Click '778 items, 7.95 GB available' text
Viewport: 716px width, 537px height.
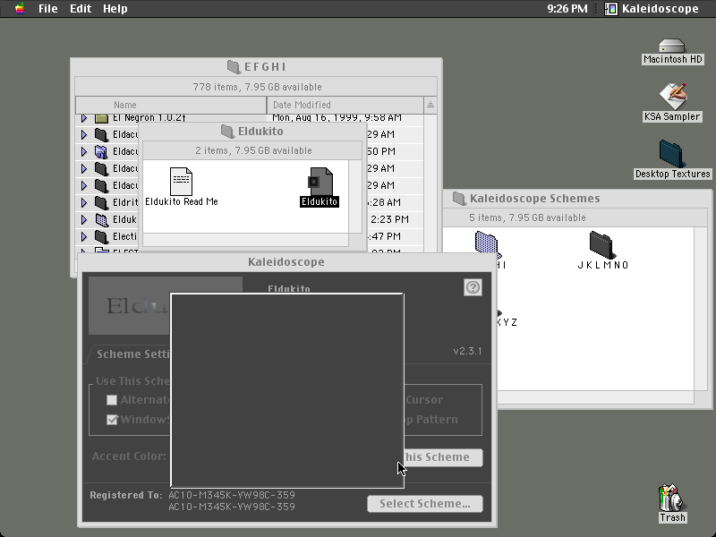pyautogui.click(x=257, y=87)
